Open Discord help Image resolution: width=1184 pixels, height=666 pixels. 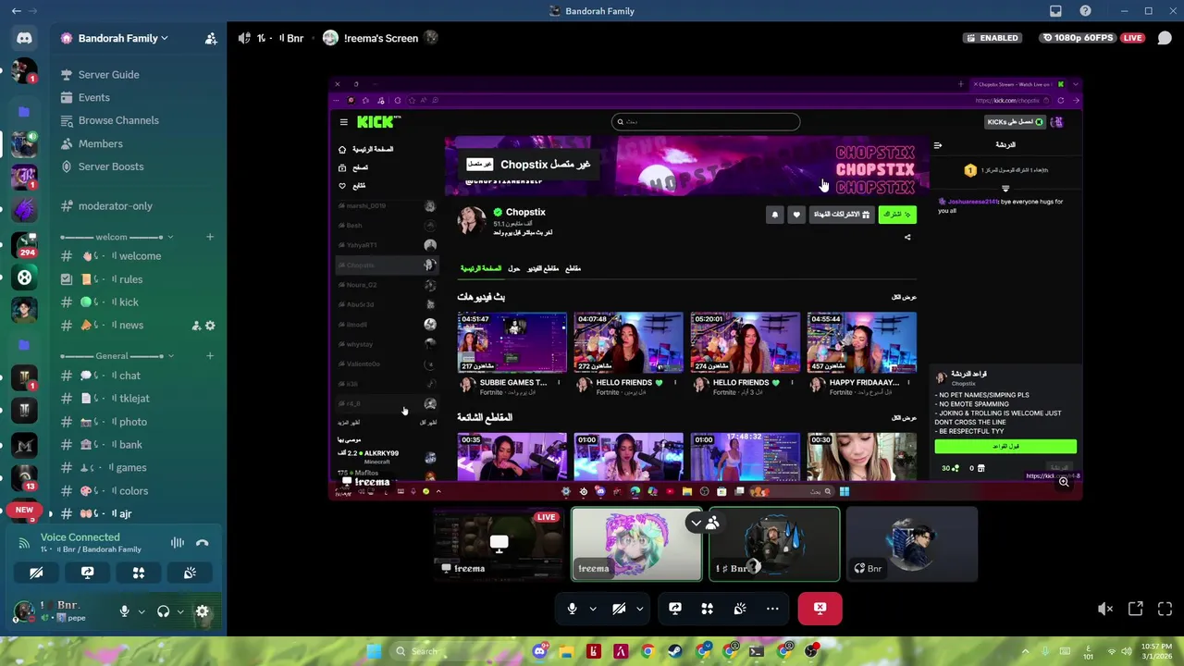(1085, 11)
